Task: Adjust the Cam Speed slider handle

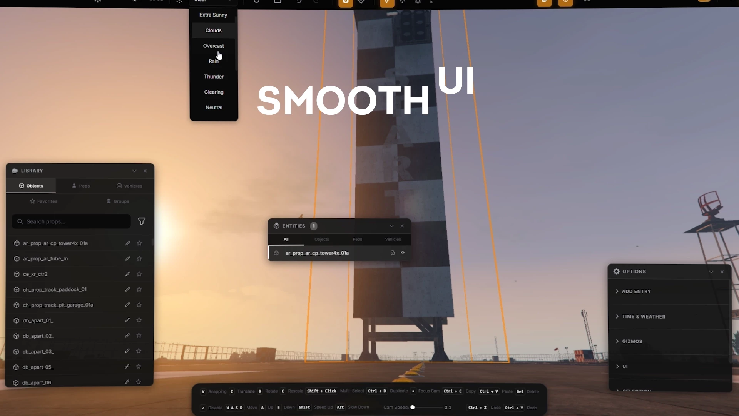Action: 413,407
